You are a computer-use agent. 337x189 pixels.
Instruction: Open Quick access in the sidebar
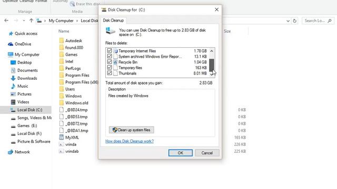point(23,34)
